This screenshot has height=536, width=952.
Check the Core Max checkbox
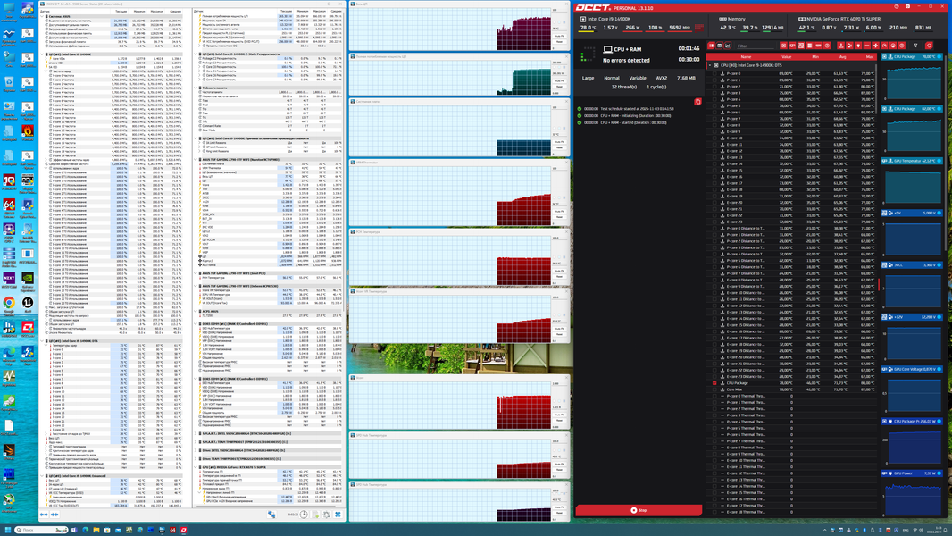(x=714, y=389)
